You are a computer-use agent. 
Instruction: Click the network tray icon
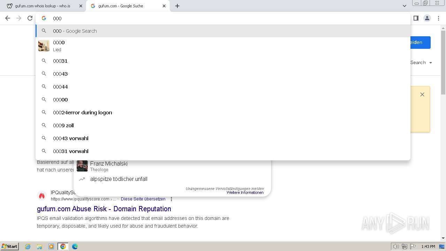point(405,246)
